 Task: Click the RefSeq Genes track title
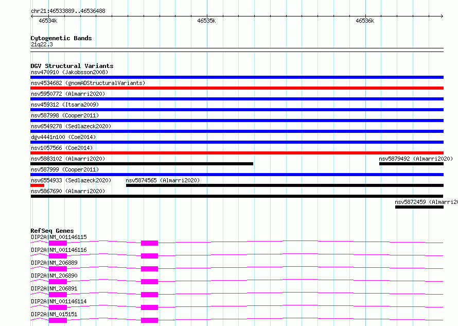coord(52,231)
